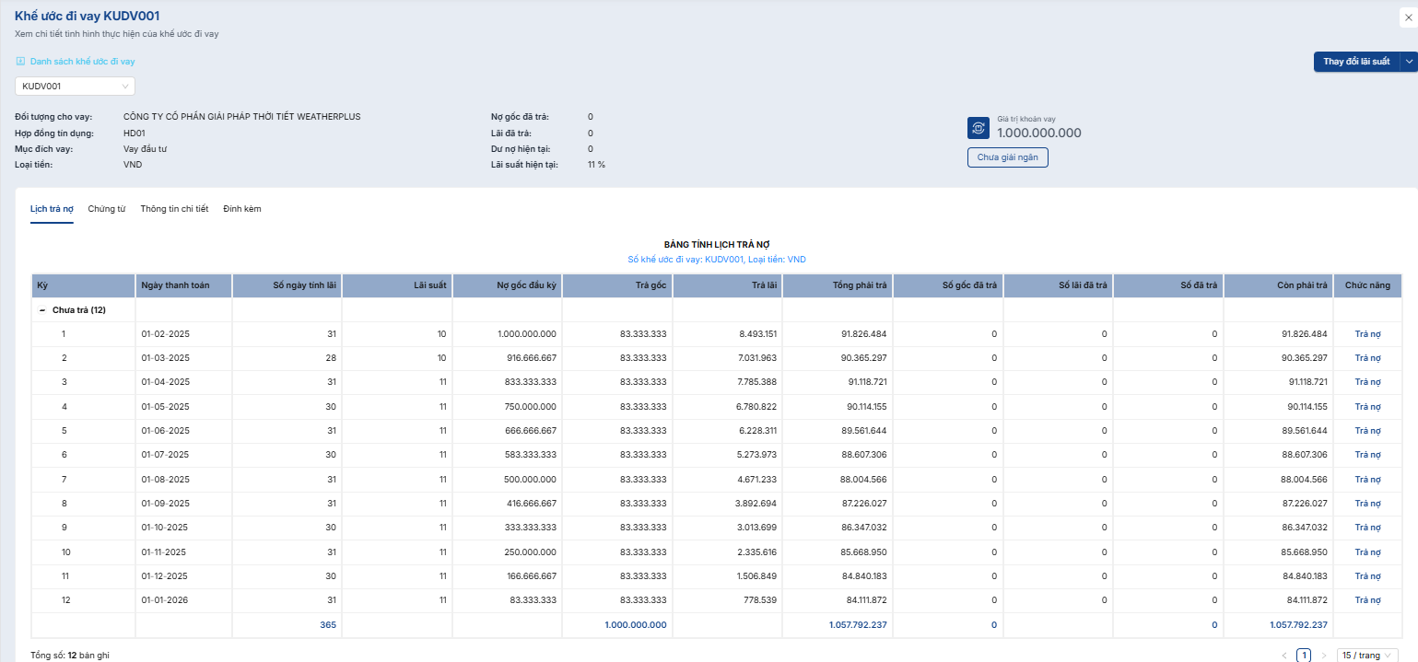Select page 1 in pagination
The width and height of the screenshot is (1418, 662).
[1304, 656]
